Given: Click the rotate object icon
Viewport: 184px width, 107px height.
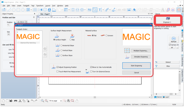Looking at the screenshot, I should 45,10.
